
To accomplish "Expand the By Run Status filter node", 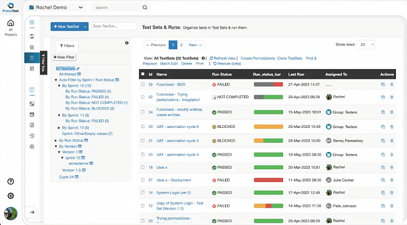I will (x=56, y=140).
